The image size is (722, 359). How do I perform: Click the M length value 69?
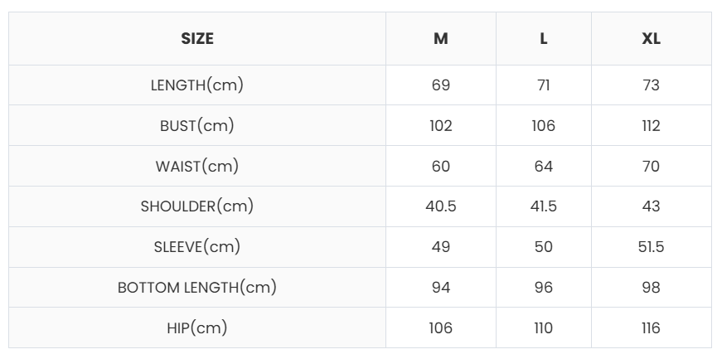(441, 85)
